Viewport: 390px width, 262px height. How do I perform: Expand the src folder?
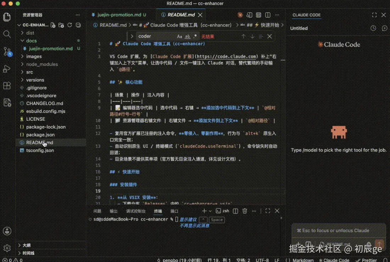[x=29, y=72]
